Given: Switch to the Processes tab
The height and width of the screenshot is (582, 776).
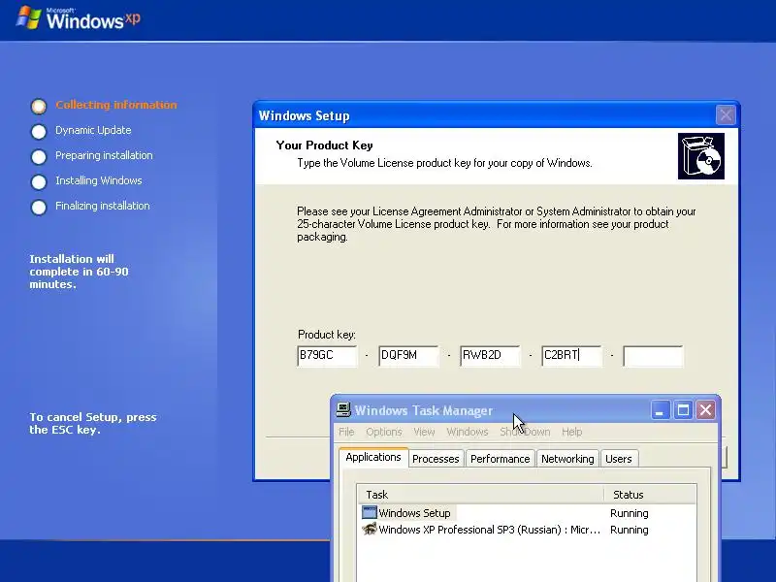Looking at the screenshot, I should click(436, 459).
